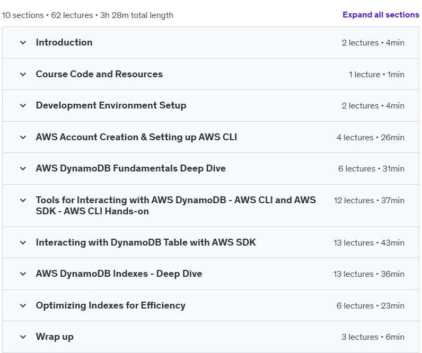Click '12 lectures • 37min' text
This screenshot has width=422, height=353.
369,201
